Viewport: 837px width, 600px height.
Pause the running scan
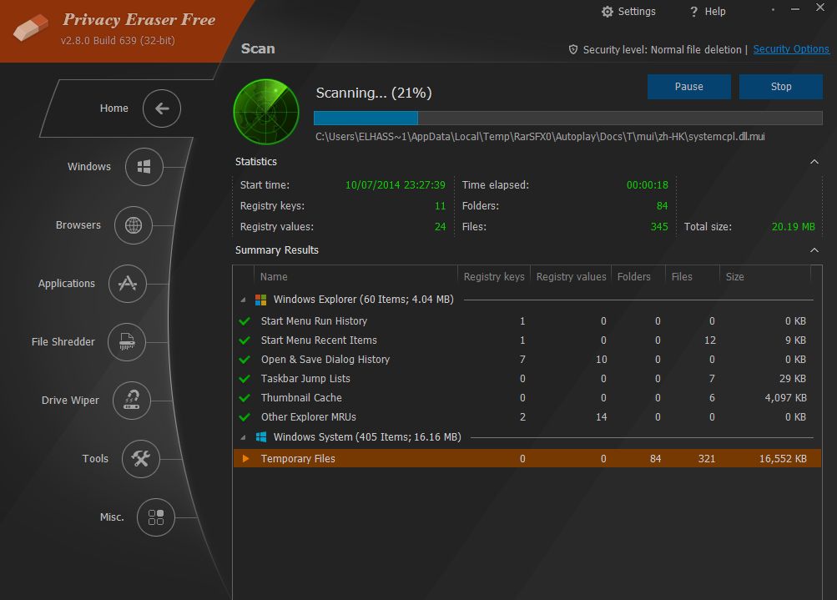pyautogui.click(x=688, y=87)
